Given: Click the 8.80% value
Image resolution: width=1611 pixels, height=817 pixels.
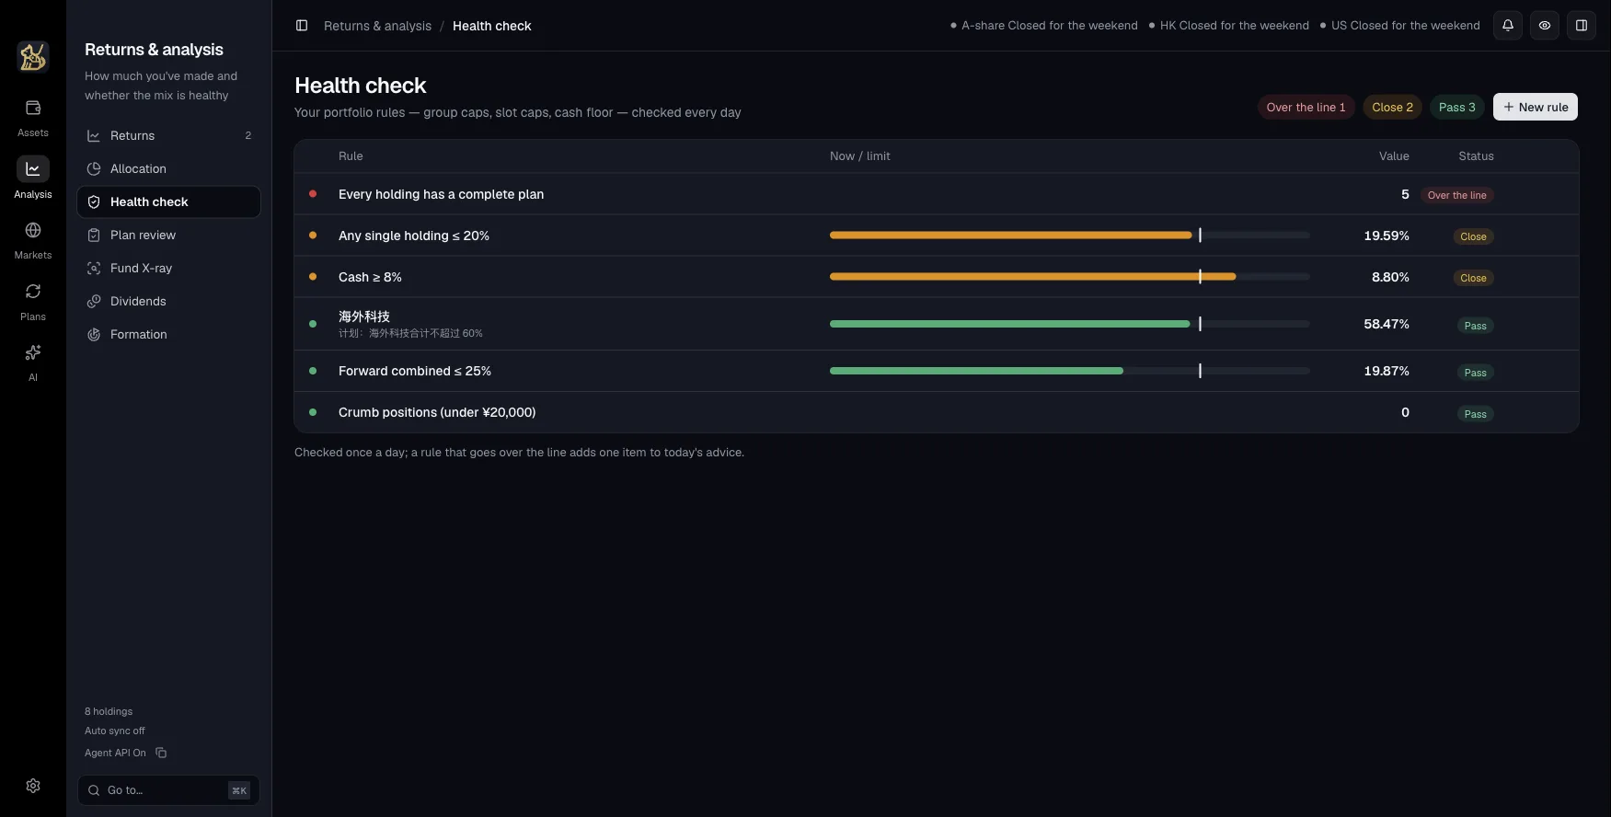Looking at the screenshot, I should pos(1390,277).
